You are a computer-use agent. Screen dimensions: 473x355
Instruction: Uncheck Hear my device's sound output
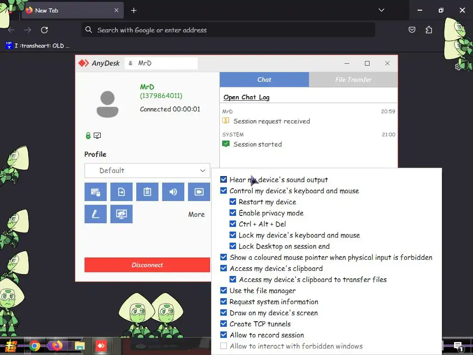(x=224, y=180)
